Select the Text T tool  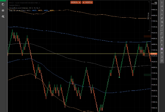(x=162, y=45)
